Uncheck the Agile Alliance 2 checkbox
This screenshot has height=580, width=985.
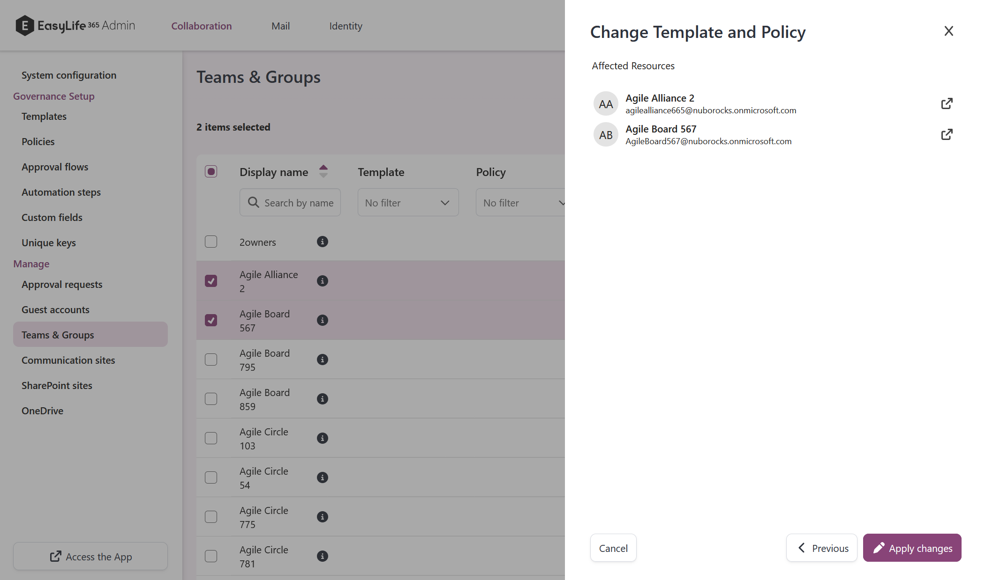[x=211, y=281]
